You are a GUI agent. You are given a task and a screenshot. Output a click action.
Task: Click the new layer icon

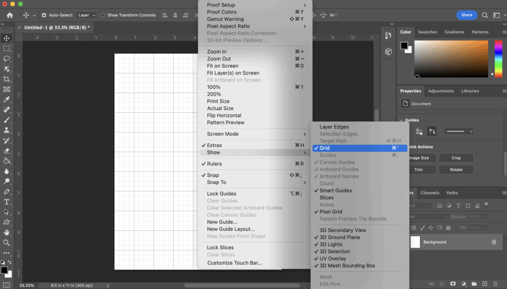coord(485,284)
